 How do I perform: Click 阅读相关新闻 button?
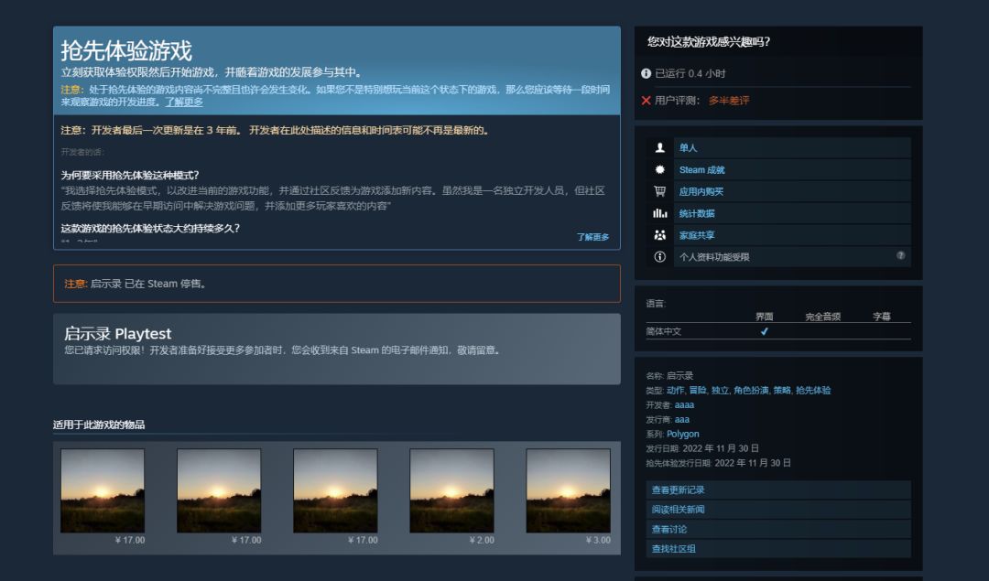click(778, 509)
